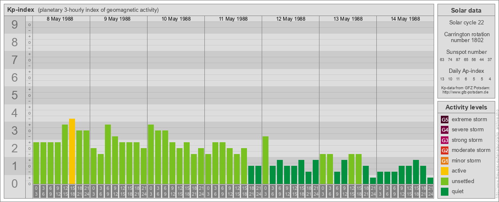Click sunspot number value 74
Screen dimensions: 499x202
click(450, 60)
